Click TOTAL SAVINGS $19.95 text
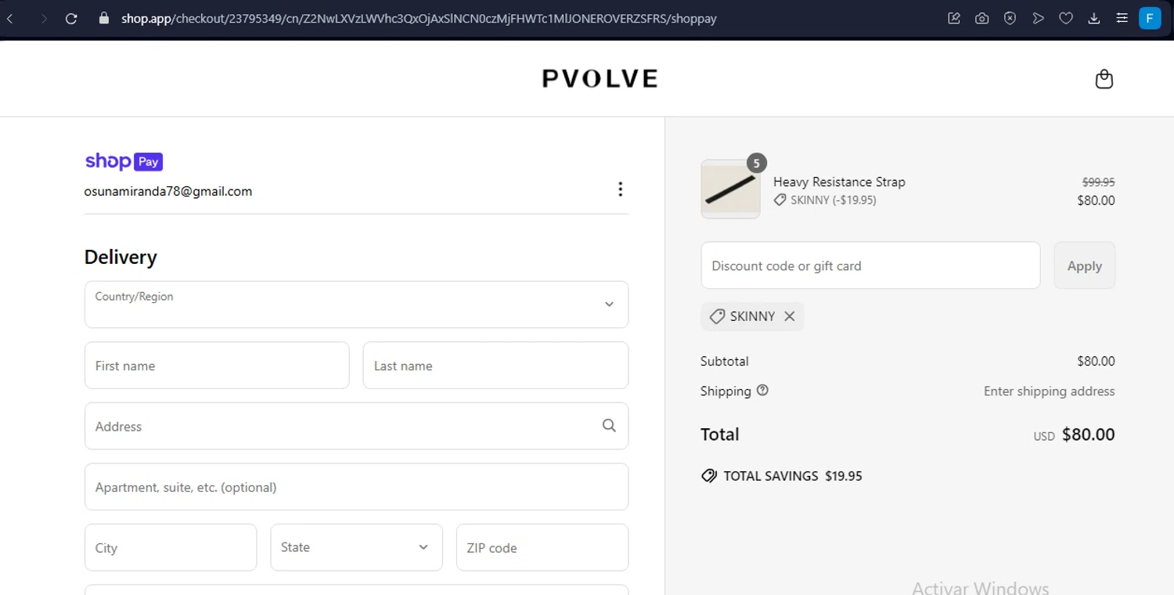 click(x=793, y=476)
